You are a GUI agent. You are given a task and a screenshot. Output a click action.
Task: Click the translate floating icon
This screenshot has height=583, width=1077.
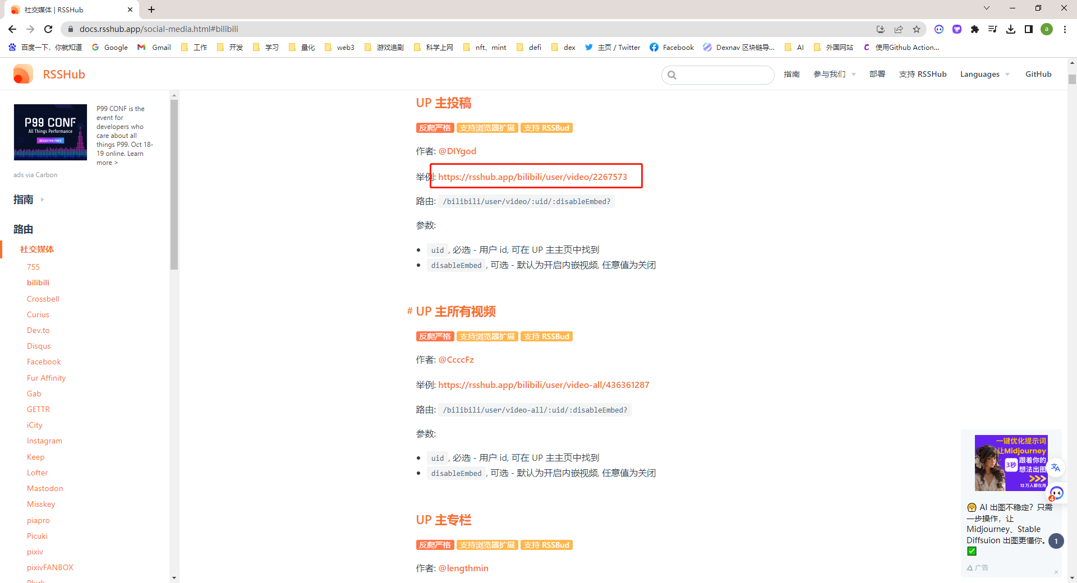1056,468
